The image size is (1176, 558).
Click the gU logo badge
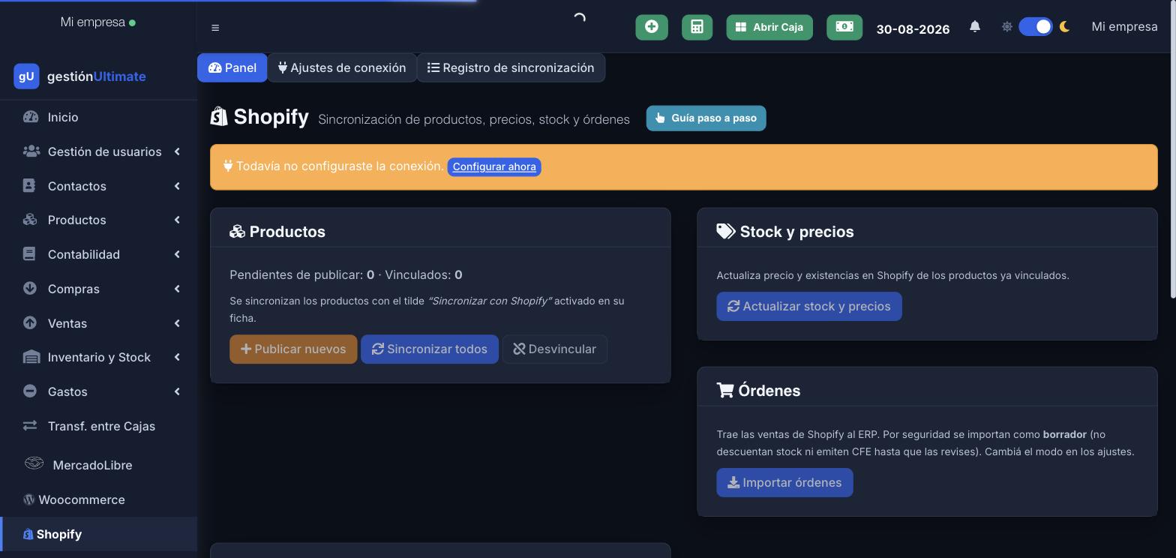click(x=26, y=76)
